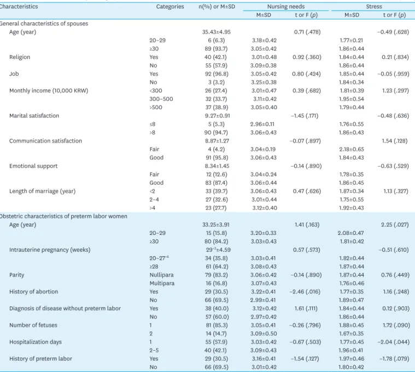Click the stress statistic '−2.04 (.044)'
415x372 pixels.
[x=394, y=342]
